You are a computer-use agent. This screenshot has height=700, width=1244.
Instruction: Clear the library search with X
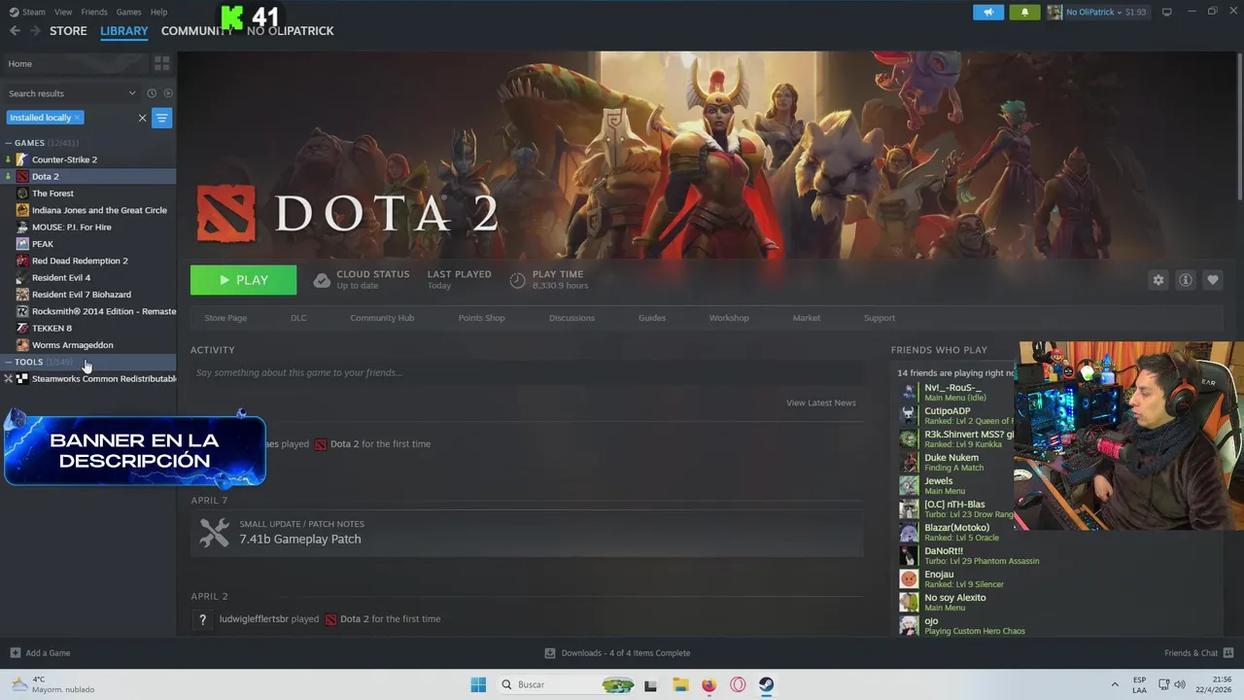pos(142,118)
